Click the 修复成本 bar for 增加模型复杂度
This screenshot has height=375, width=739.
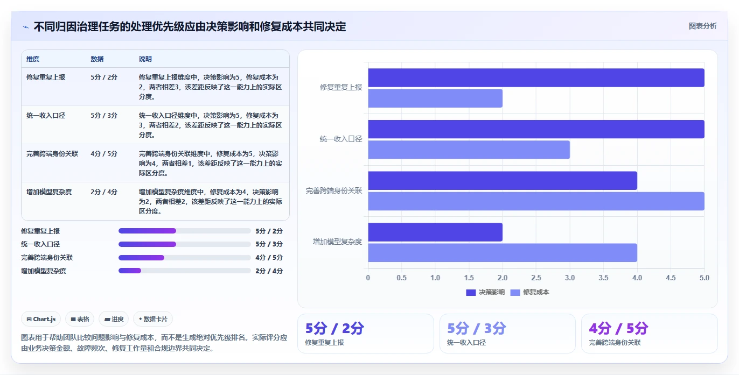[x=503, y=252]
